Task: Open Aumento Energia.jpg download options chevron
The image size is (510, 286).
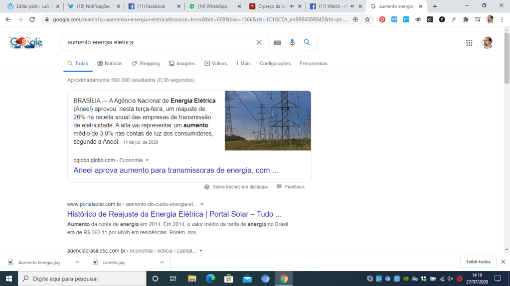Action: (77, 262)
